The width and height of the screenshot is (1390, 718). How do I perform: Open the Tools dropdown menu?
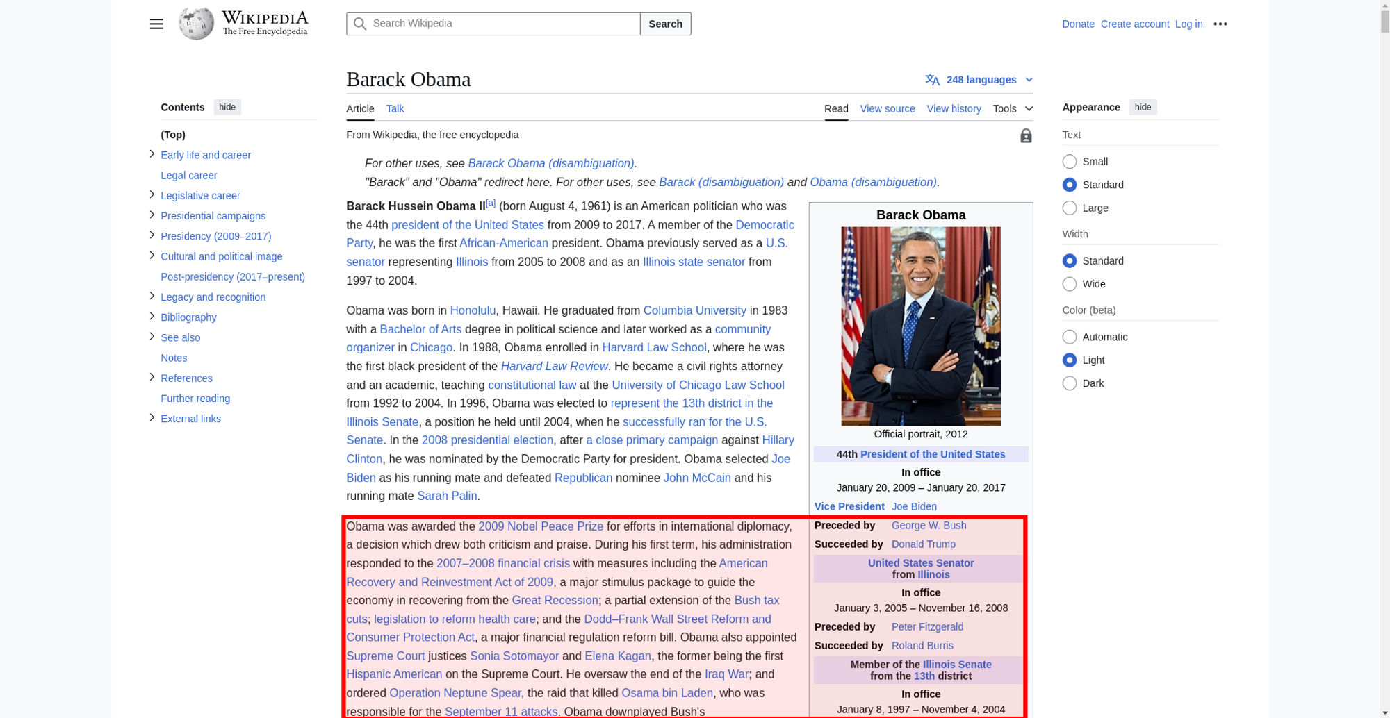tap(1013, 109)
